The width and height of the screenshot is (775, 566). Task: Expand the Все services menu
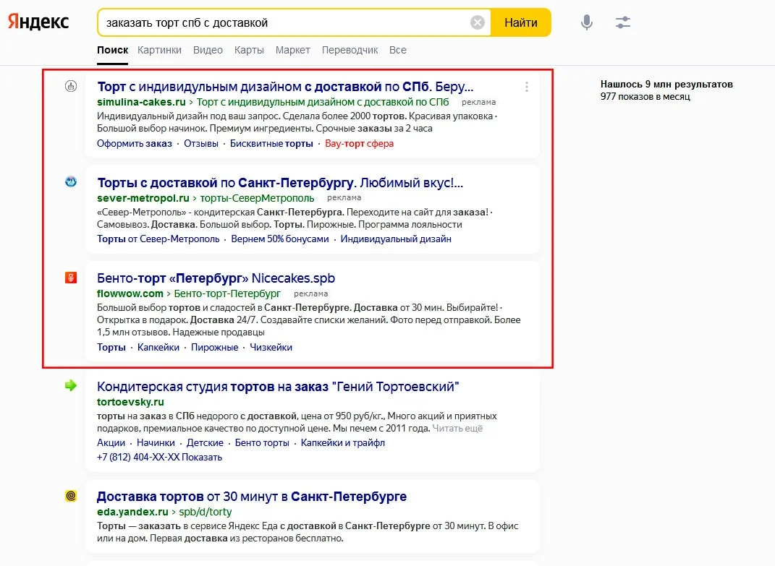[x=398, y=50]
